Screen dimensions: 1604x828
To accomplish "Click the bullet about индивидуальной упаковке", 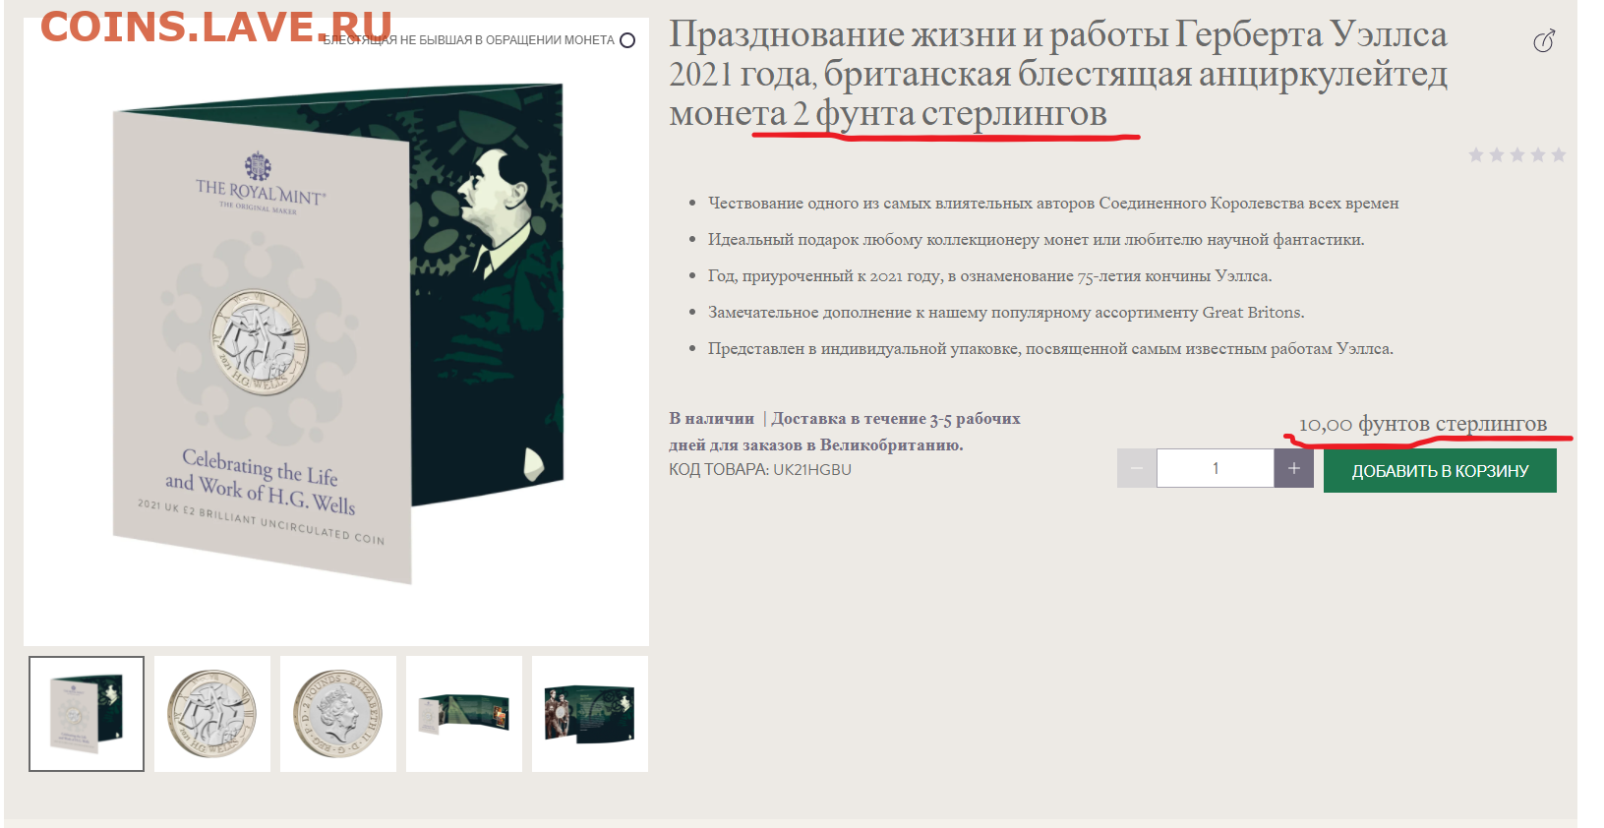I will pos(1050,349).
